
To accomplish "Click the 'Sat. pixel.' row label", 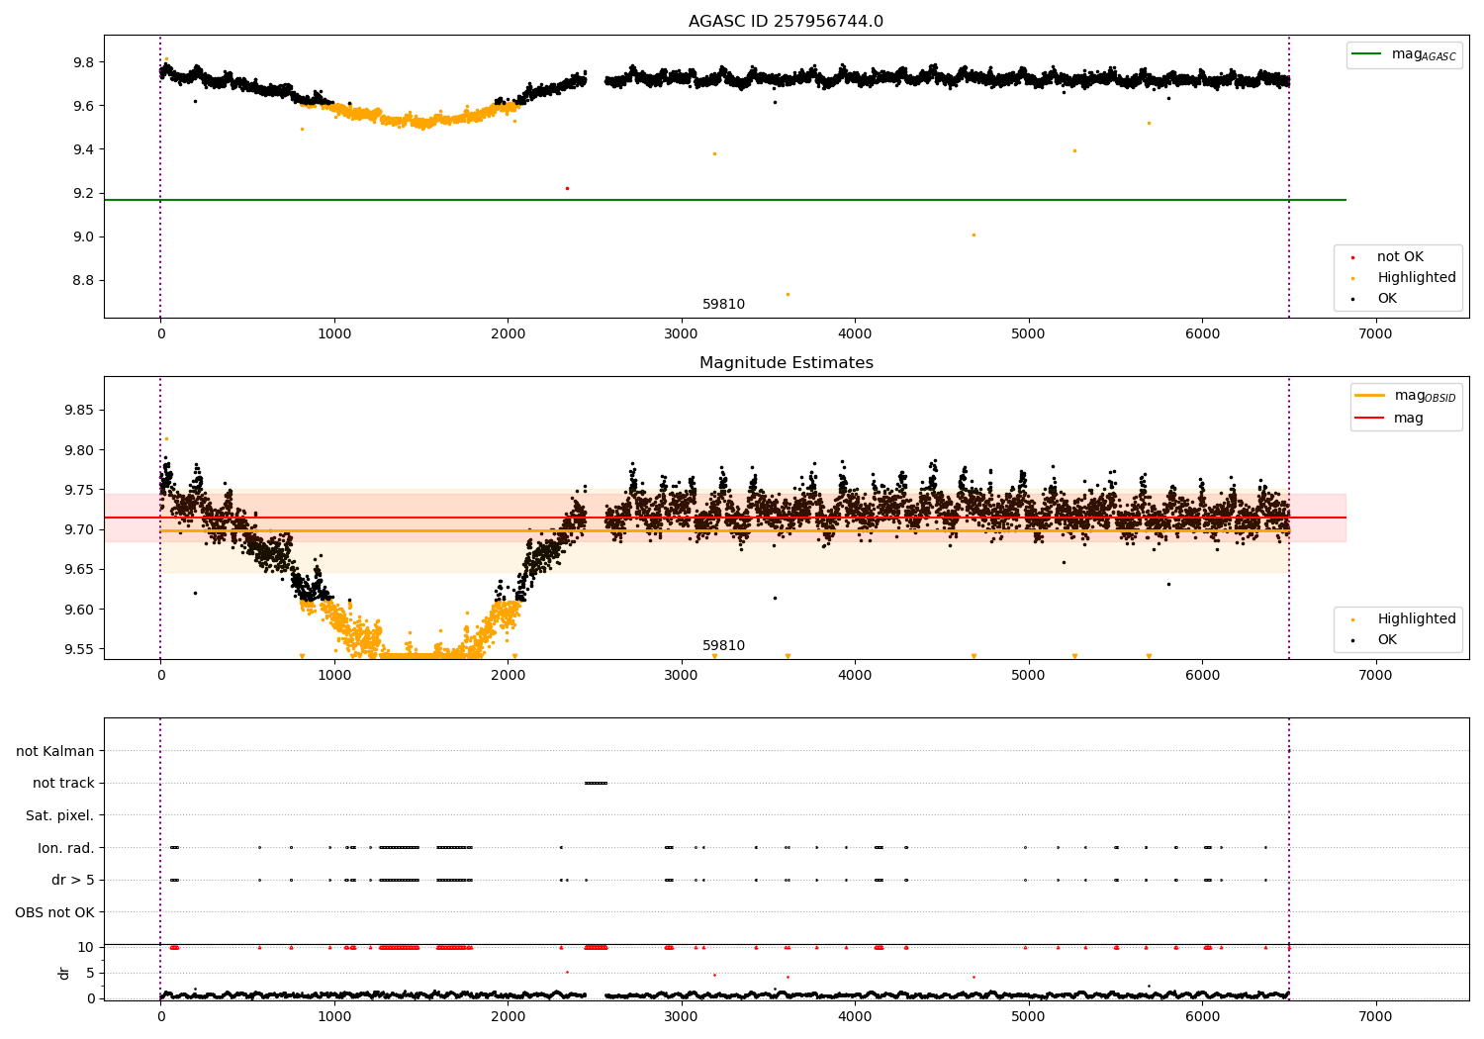I will pyautogui.click(x=59, y=815).
